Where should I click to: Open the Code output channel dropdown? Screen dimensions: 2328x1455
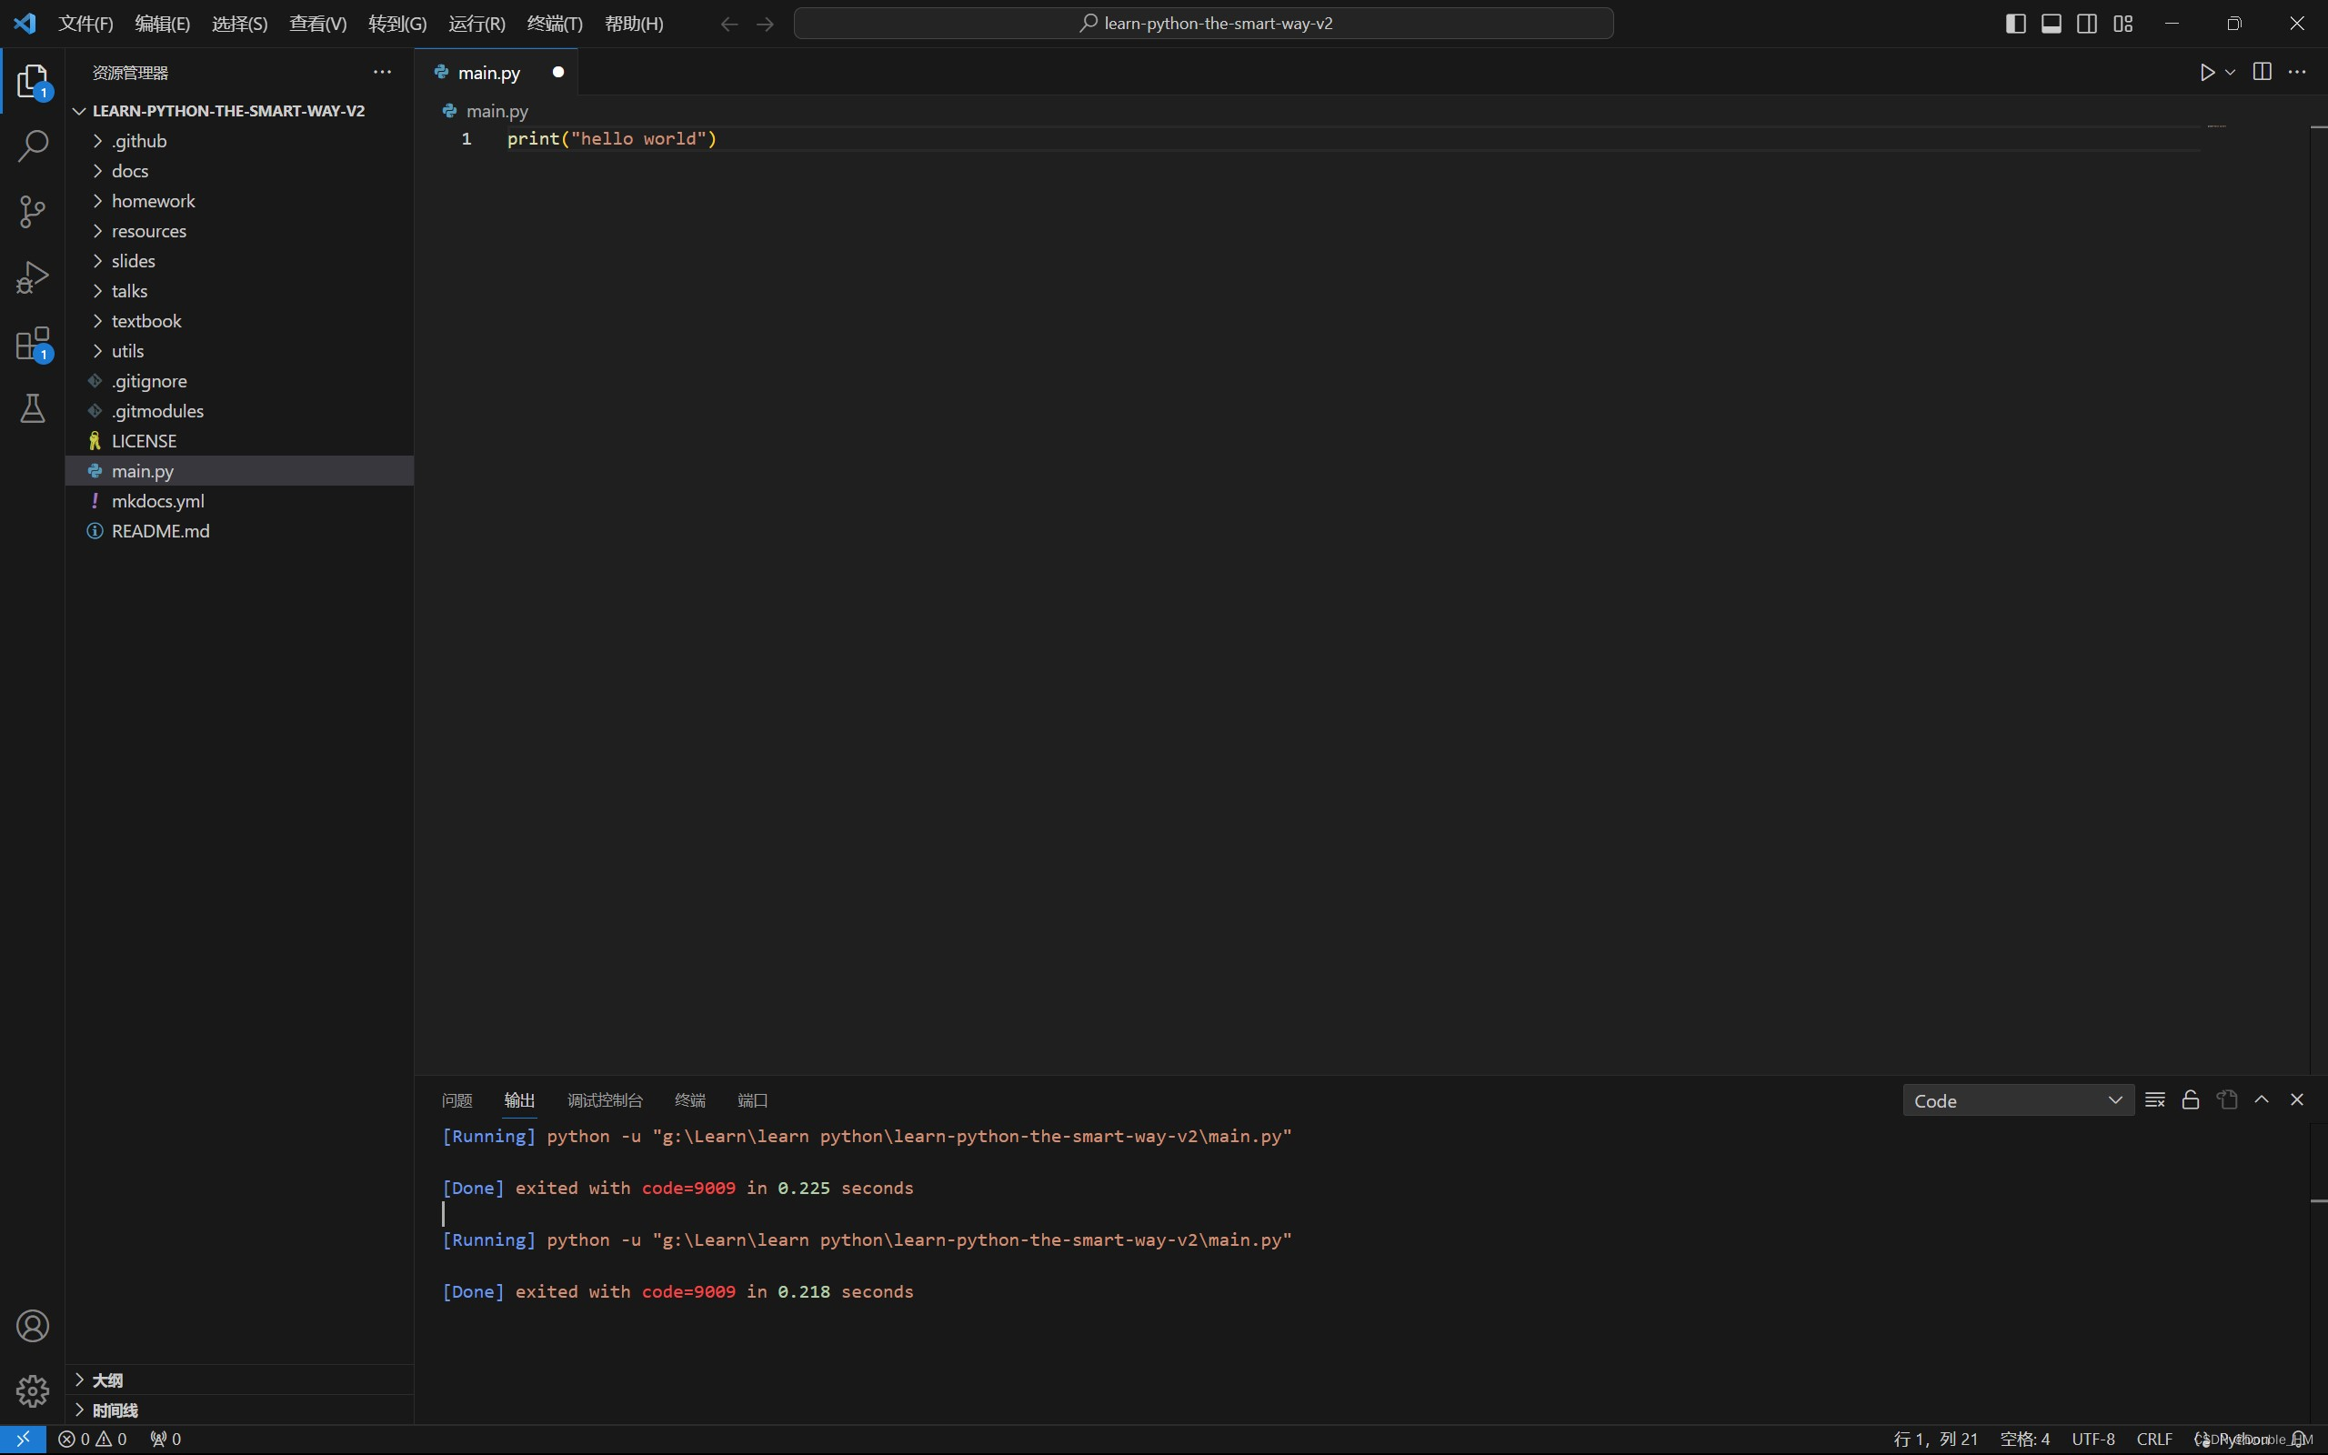[x=2017, y=1100]
